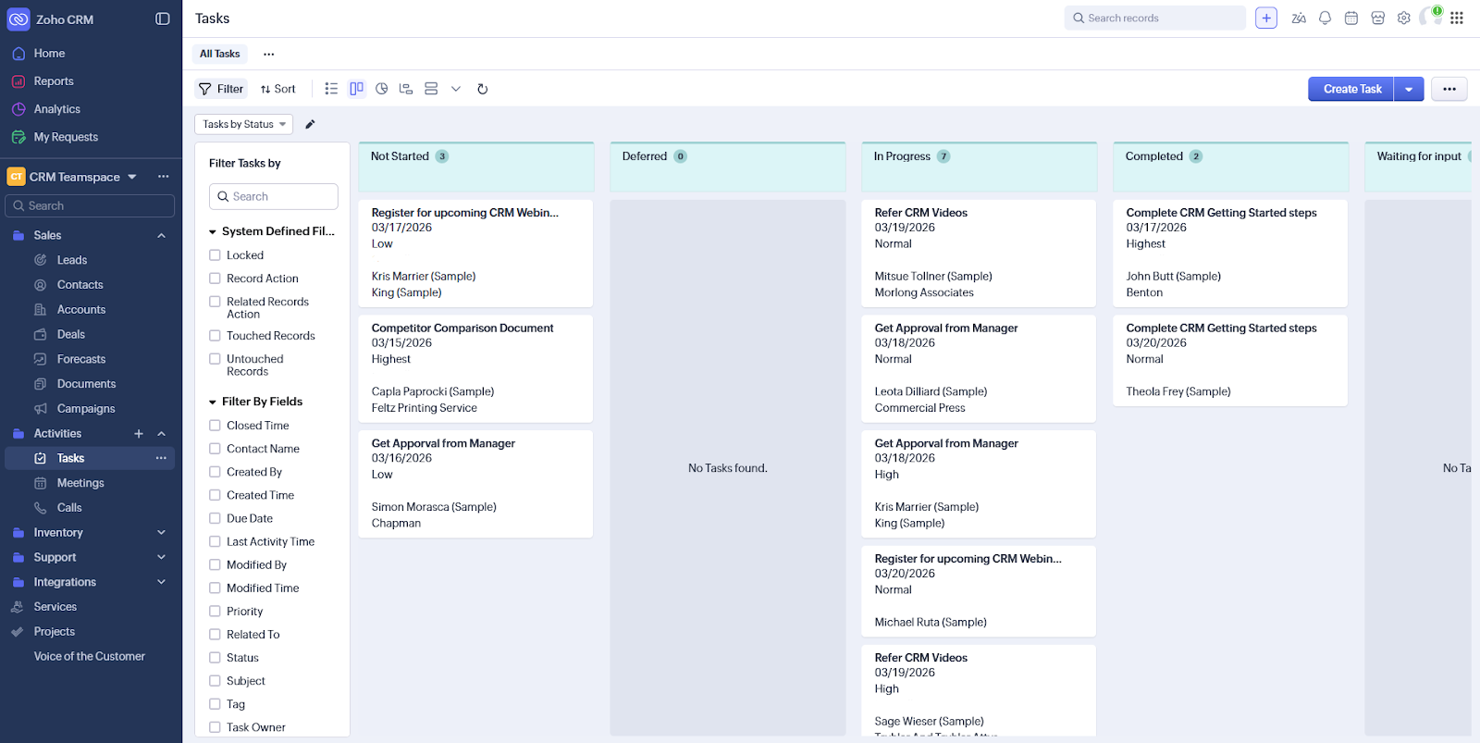
Task: Collapse Filter By Fields group
Action: coord(213,402)
